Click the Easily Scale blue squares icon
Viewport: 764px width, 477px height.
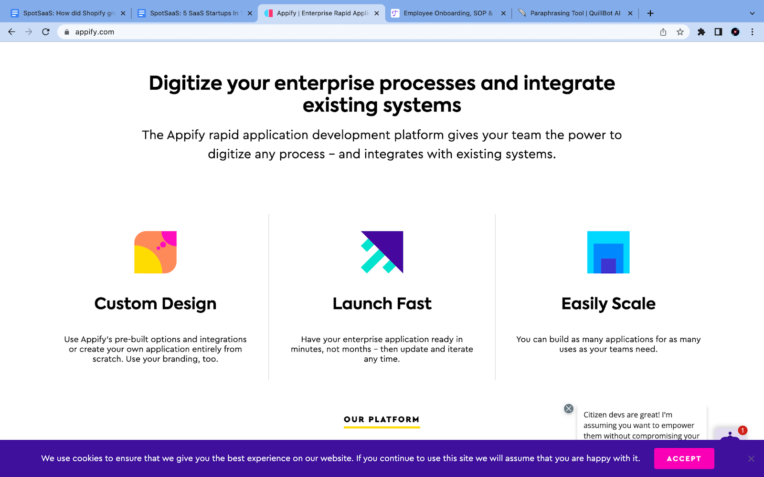coord(608,252)
